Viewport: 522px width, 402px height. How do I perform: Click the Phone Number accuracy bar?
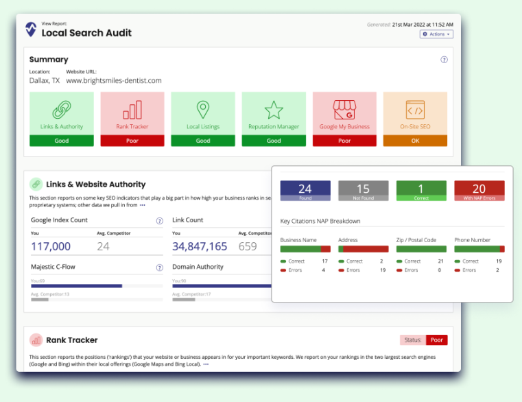pyautogui.click(x=479, y=249)
